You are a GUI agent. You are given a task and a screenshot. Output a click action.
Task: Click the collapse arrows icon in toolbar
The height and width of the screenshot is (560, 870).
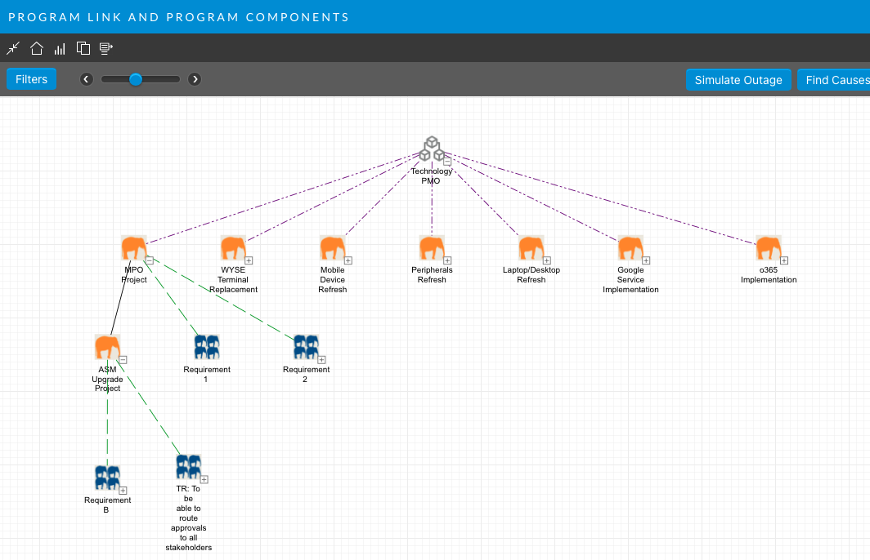13,48
